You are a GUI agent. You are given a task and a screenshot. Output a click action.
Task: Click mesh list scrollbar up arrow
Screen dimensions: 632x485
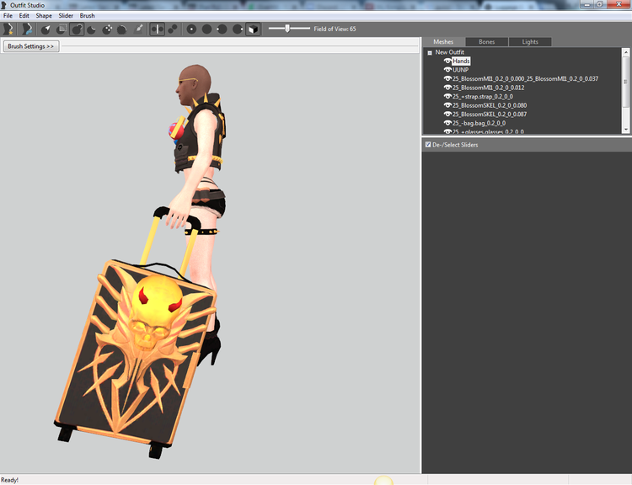click(x=625, y=52)
